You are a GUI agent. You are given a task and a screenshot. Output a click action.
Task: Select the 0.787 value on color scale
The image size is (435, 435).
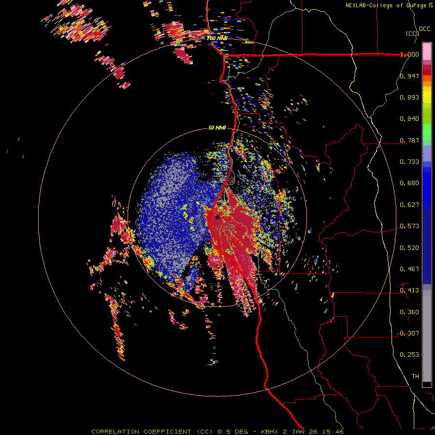(409, 140)
